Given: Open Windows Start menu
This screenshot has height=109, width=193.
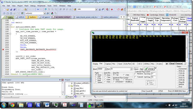Looking at the screenshot, I should (x=4, y=105).
